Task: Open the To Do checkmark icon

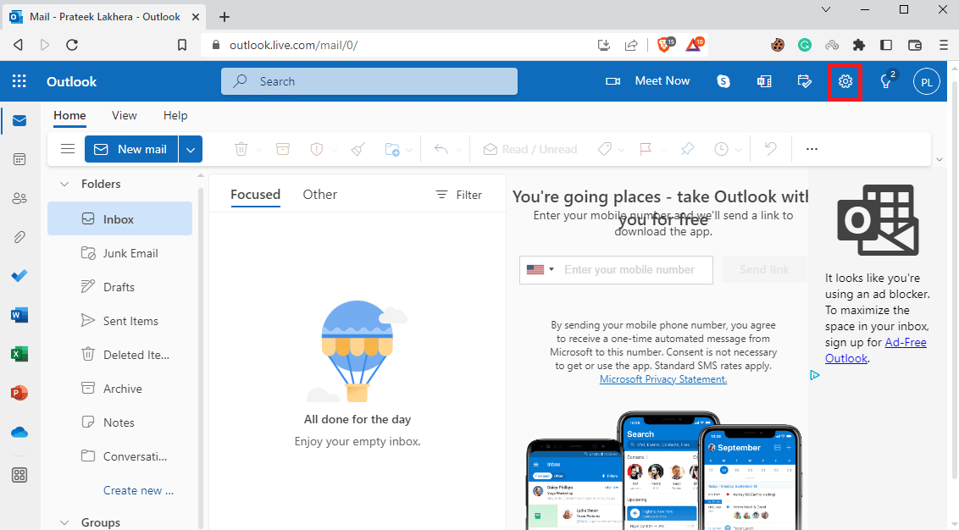Action: [x=19, y=276]
